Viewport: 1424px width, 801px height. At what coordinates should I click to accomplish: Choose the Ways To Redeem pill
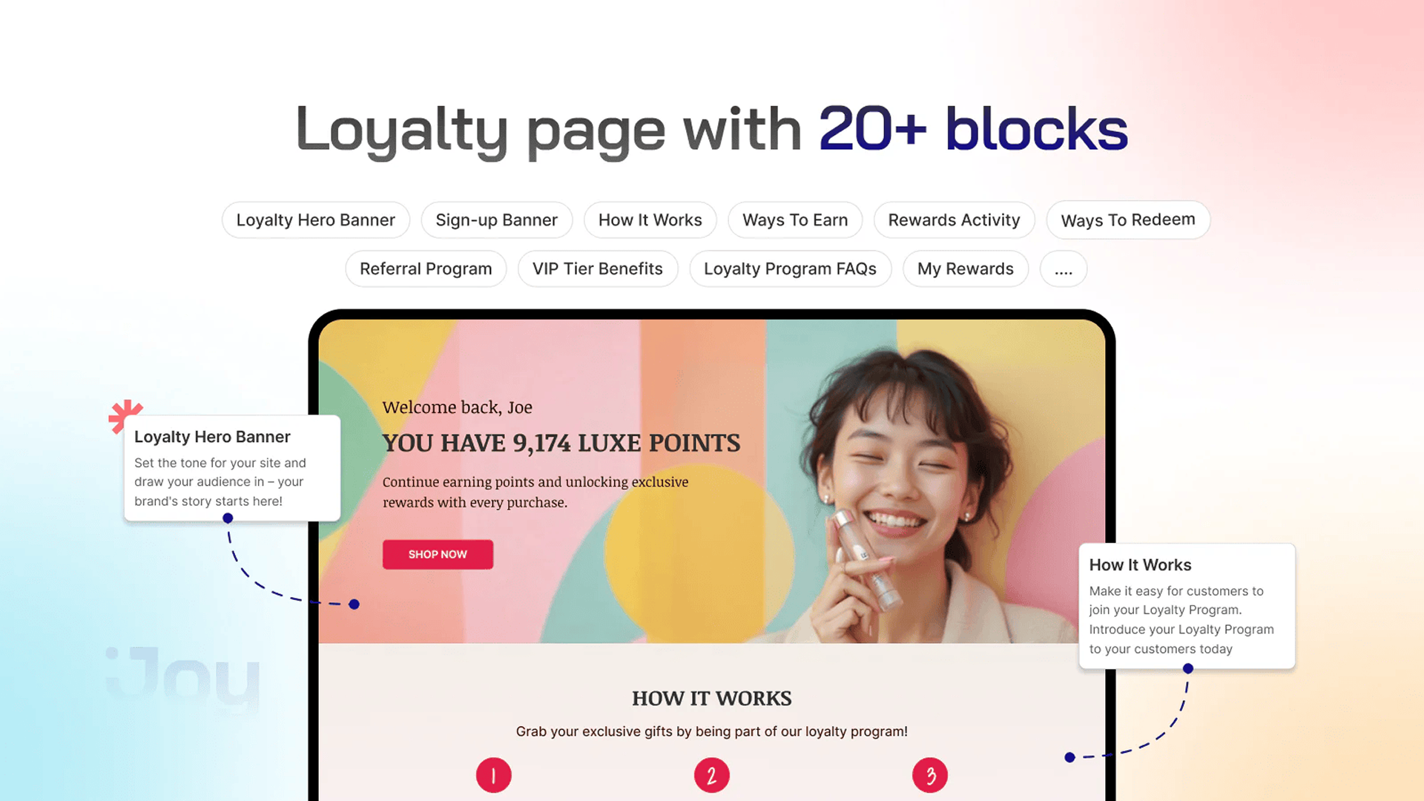(1128, 220)
